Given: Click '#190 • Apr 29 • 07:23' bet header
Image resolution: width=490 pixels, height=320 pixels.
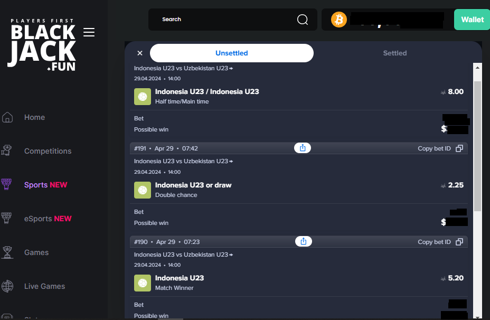Looking at the screenshot, I should pyautogui.click(x=167, y=242).
